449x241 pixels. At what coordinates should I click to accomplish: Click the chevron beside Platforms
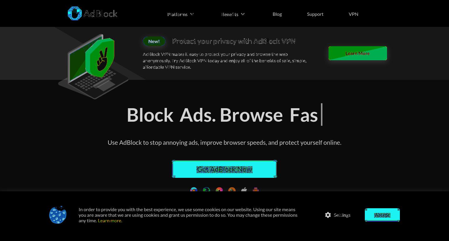click(x=192, y=14)
